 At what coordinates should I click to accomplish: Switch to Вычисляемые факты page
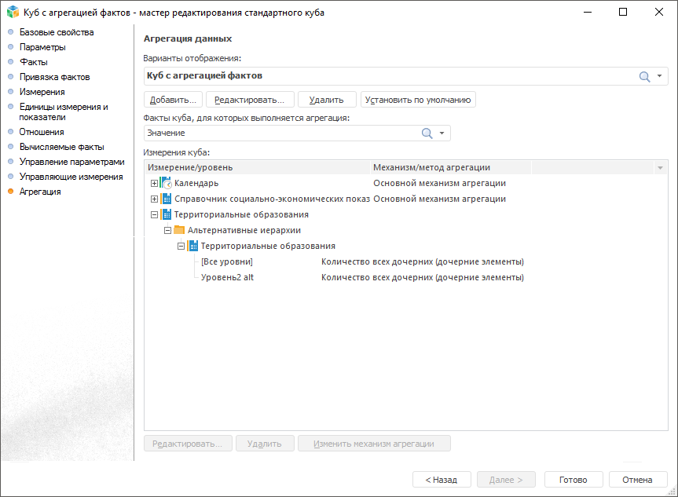point(61,147)
